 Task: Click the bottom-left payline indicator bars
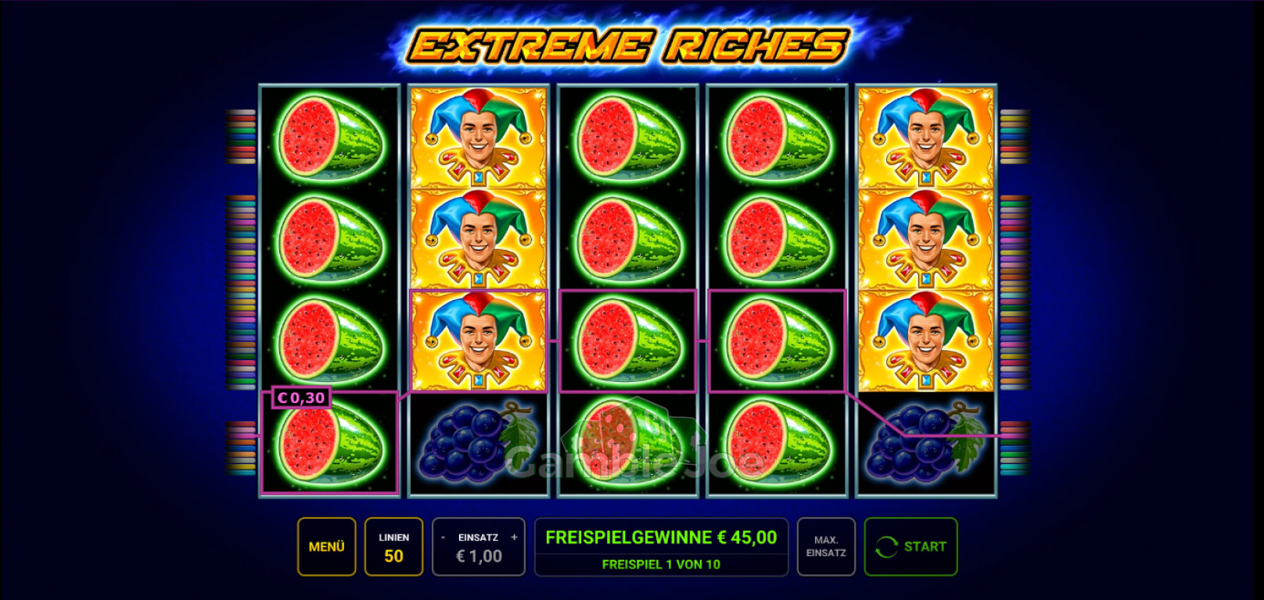pos(241,448)
